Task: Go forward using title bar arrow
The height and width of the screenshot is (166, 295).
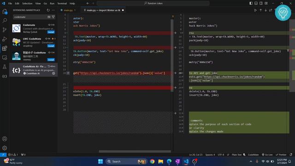Action: pos(93,3)
